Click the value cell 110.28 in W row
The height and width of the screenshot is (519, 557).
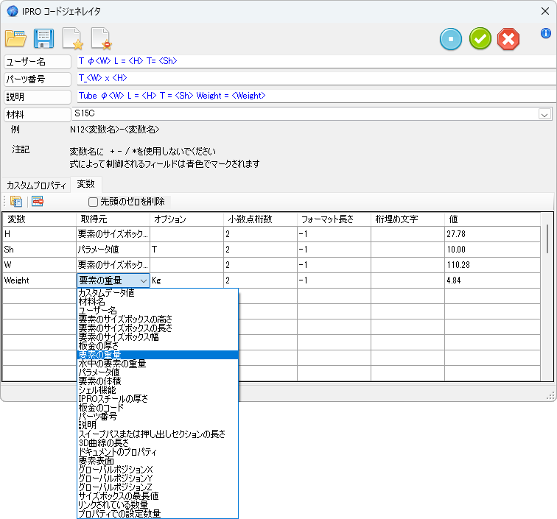point(492,265)
